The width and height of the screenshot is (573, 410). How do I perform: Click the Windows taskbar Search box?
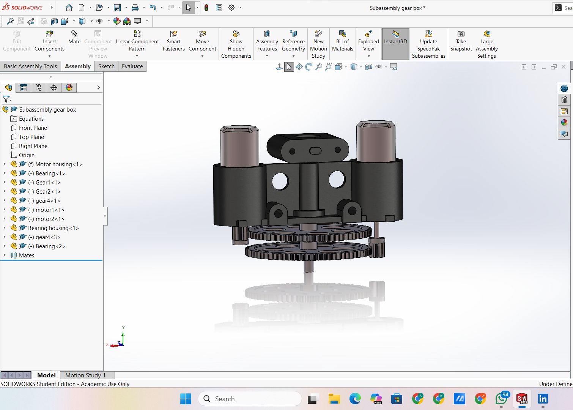(x=250, y=399)
